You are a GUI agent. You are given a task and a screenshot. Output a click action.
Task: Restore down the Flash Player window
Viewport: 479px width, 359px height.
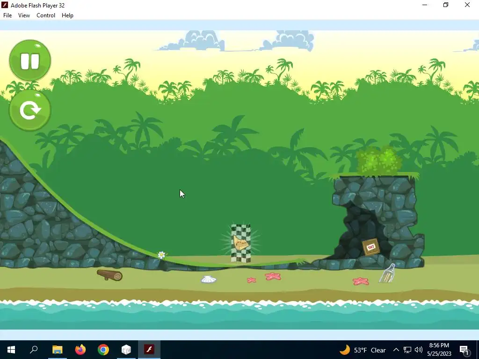[446, 5]
